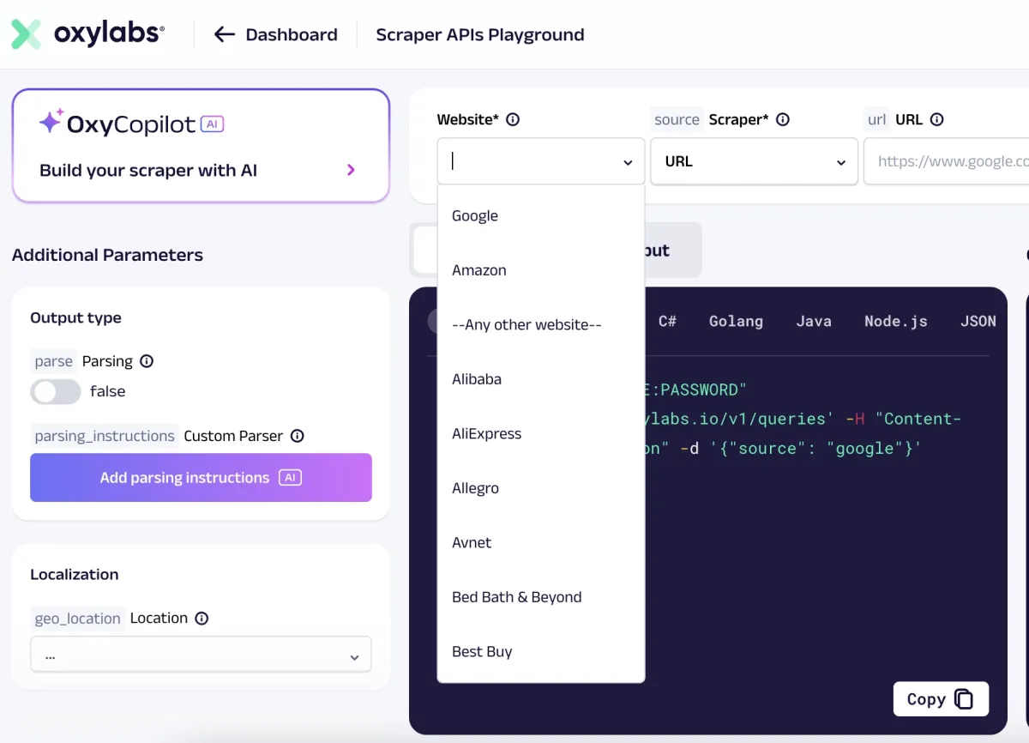Click the source parameter tag

coord(677,120)
